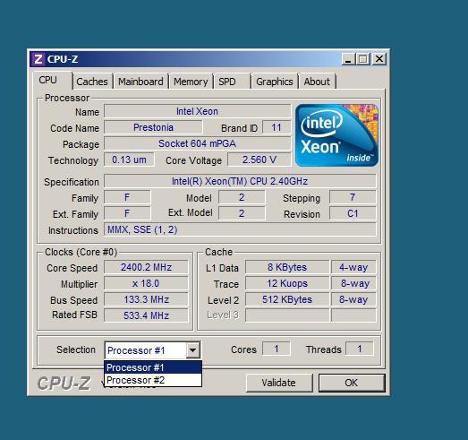The height and width of the screenshot is (440, 468).
Task: Minimize the CPU-Z window
Action: (348, 59)
